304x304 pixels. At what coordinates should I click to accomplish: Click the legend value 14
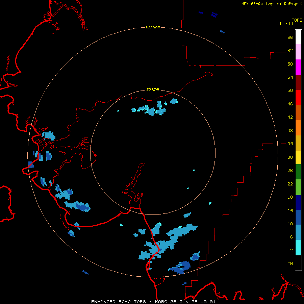(x=290, y=210)
